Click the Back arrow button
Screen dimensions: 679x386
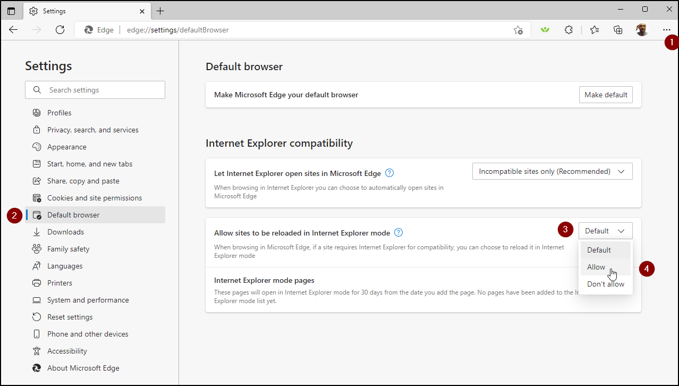[x=13, y=30]
